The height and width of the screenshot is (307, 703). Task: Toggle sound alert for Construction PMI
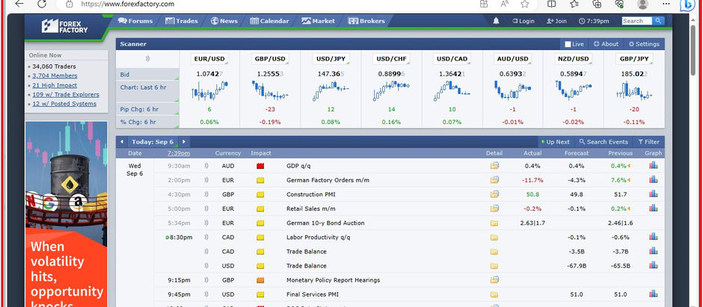tap(206, 194)
